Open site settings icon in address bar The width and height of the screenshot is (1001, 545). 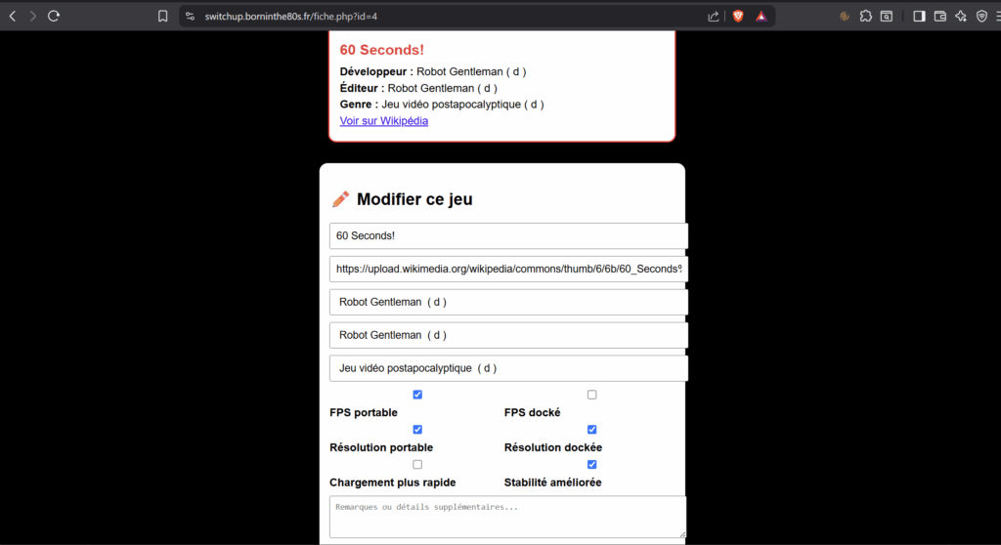[190, 17]
